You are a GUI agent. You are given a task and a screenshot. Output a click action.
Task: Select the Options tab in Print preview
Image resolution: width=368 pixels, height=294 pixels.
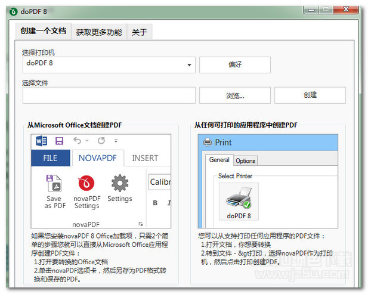[246, 161]
